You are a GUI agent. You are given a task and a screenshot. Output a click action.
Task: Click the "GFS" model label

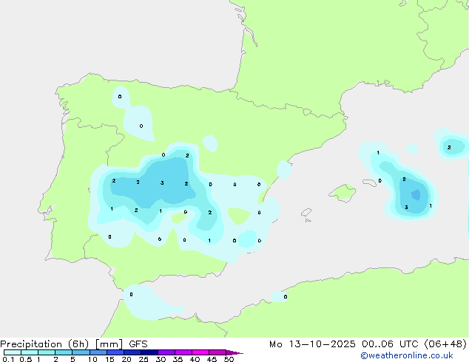[138, 344]
